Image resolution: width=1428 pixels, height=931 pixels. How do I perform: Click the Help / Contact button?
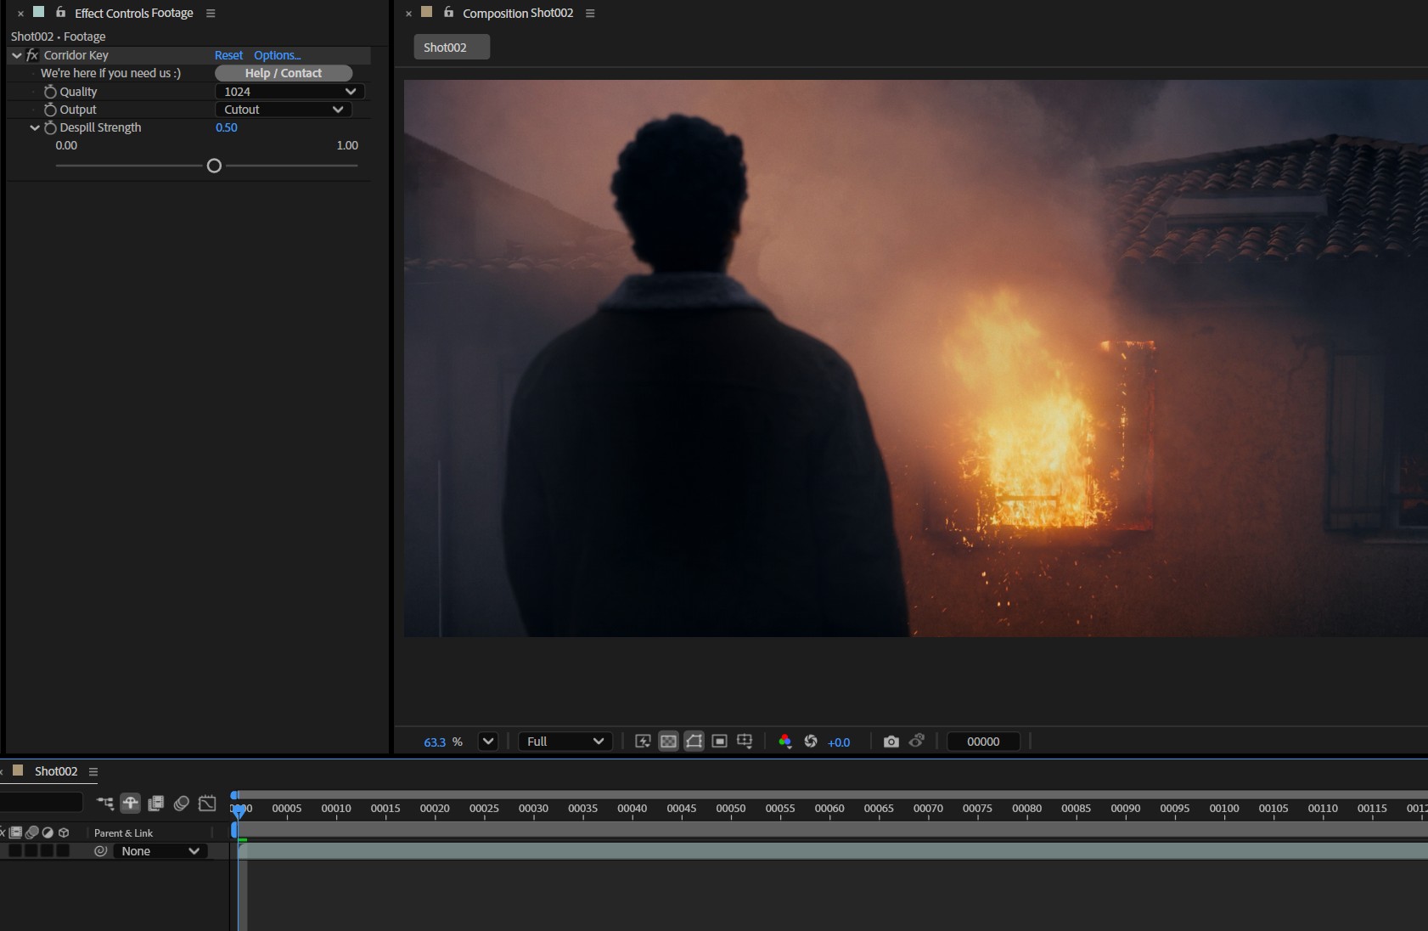tap(284, 73)
